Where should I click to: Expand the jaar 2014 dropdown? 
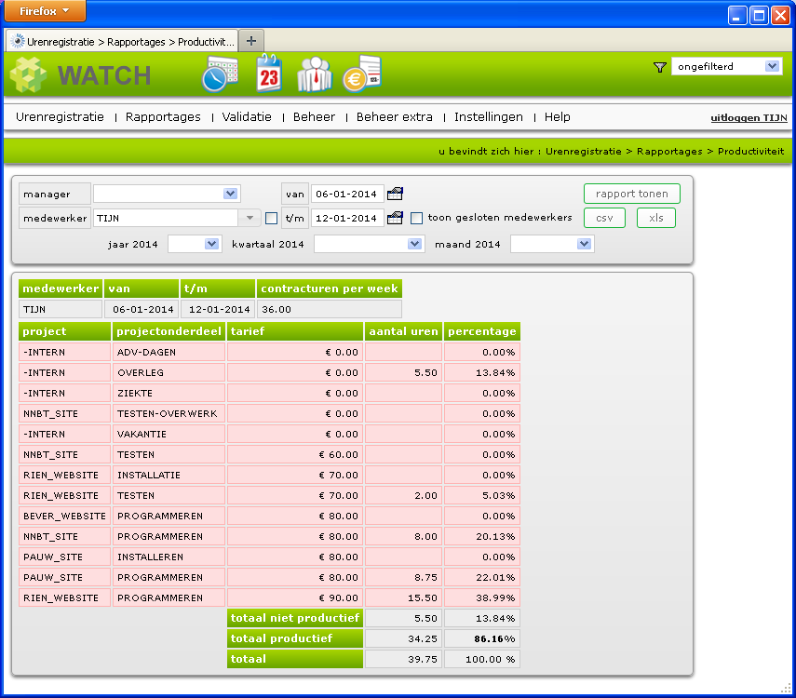click(x=211, y=244)
